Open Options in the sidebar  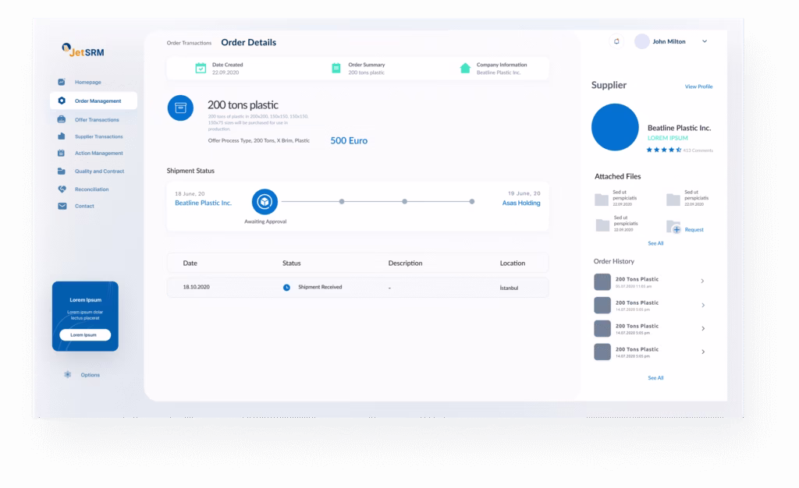pos(91,375)
